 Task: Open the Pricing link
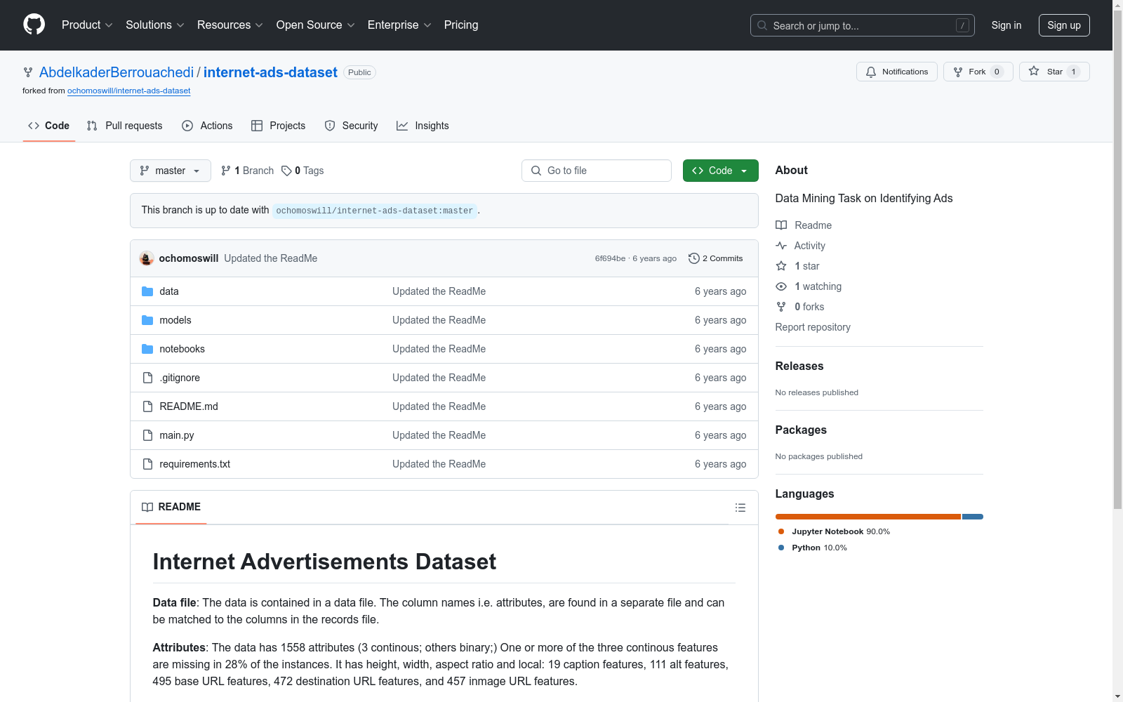point(461,25)
